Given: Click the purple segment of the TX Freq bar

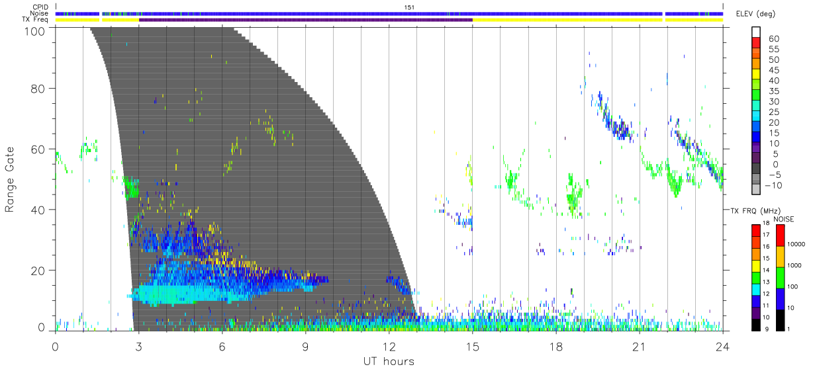Looking at the screenshot, I should click(305, 20).
